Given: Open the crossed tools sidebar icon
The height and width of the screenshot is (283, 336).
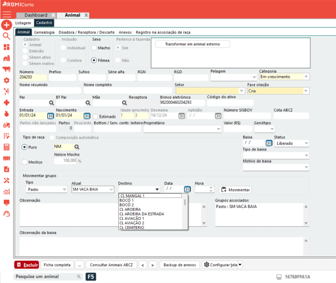Looking at the screenshot, I should pyautogui.click(x=7, y=181).
